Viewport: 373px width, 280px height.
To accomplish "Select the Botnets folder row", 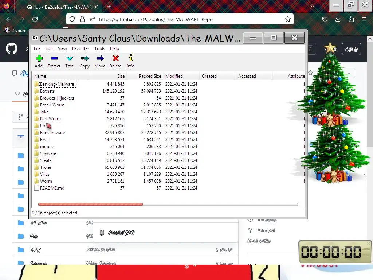I will coord(47,91).
